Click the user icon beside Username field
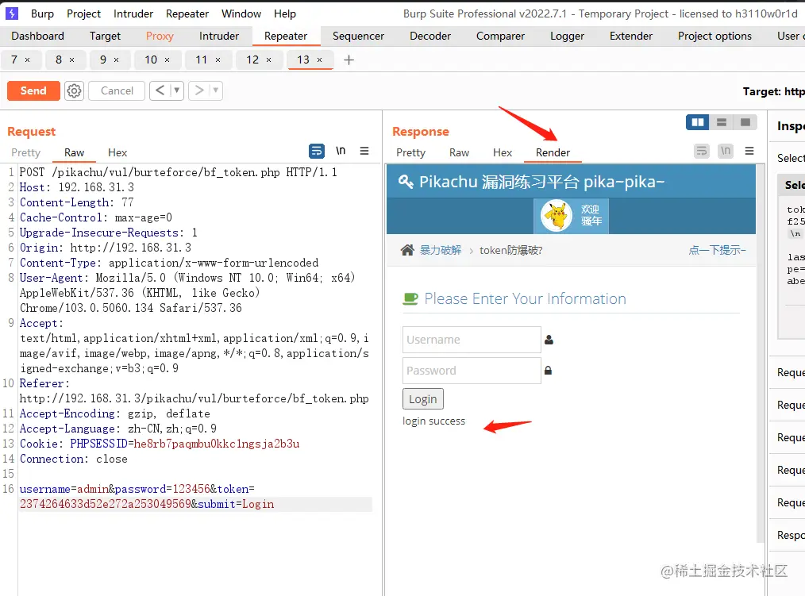 [549, 340]
